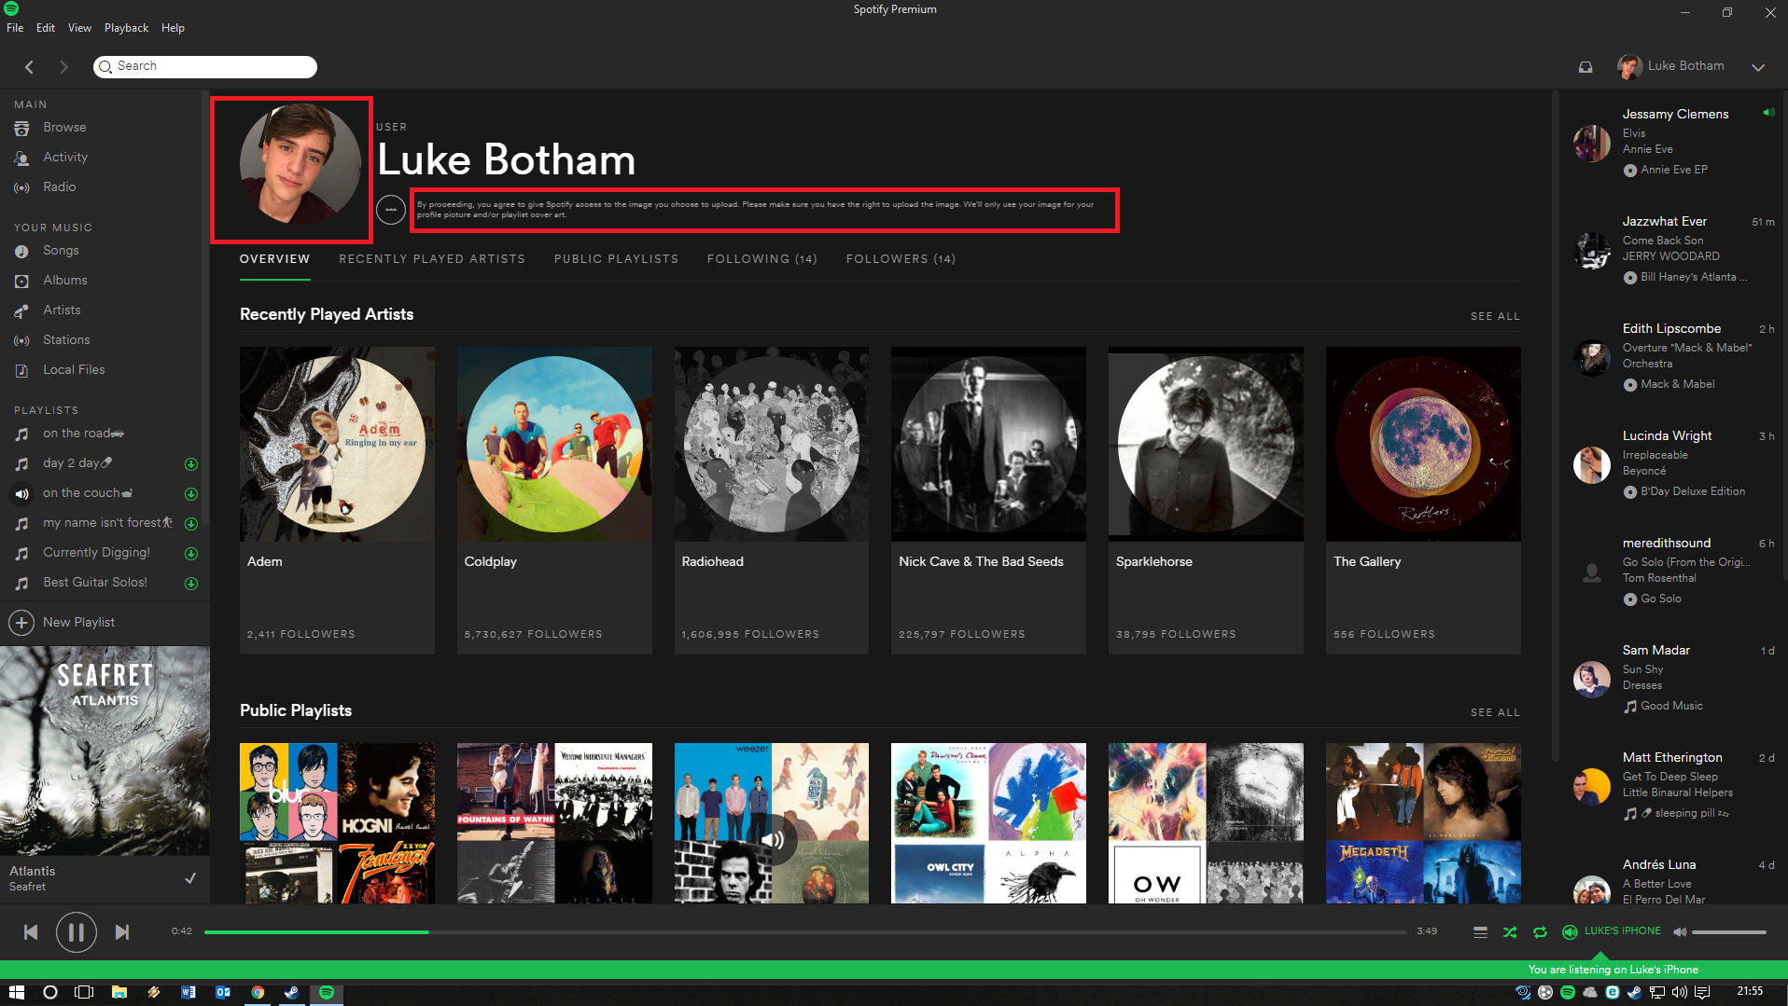This screenshot has height=1006, width=1788.
Task: Toggle the saved checkmark for Atlantis
Action: click(190, 878)
